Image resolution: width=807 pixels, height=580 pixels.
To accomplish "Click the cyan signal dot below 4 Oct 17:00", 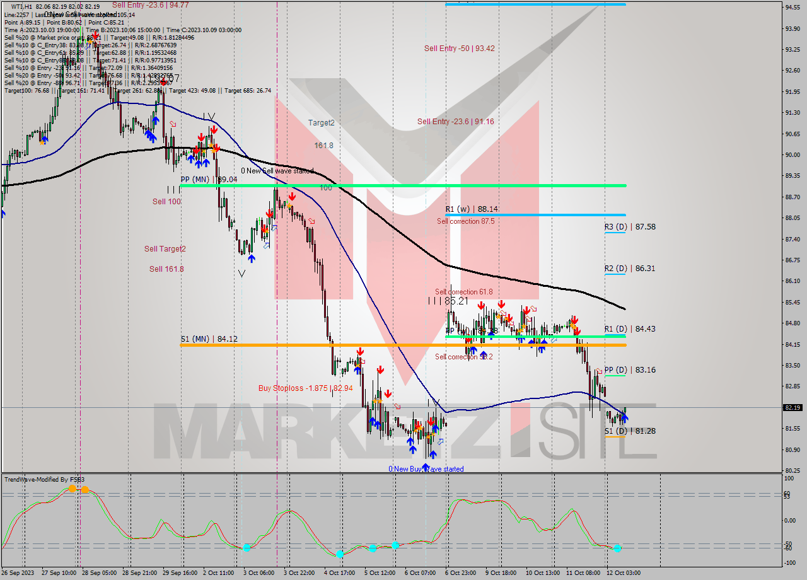I will coord(340,554).
